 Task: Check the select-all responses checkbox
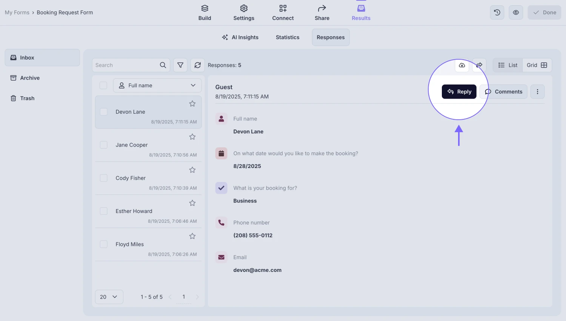coord(103,85)
